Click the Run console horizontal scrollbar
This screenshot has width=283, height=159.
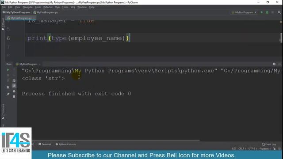(115, 140)
